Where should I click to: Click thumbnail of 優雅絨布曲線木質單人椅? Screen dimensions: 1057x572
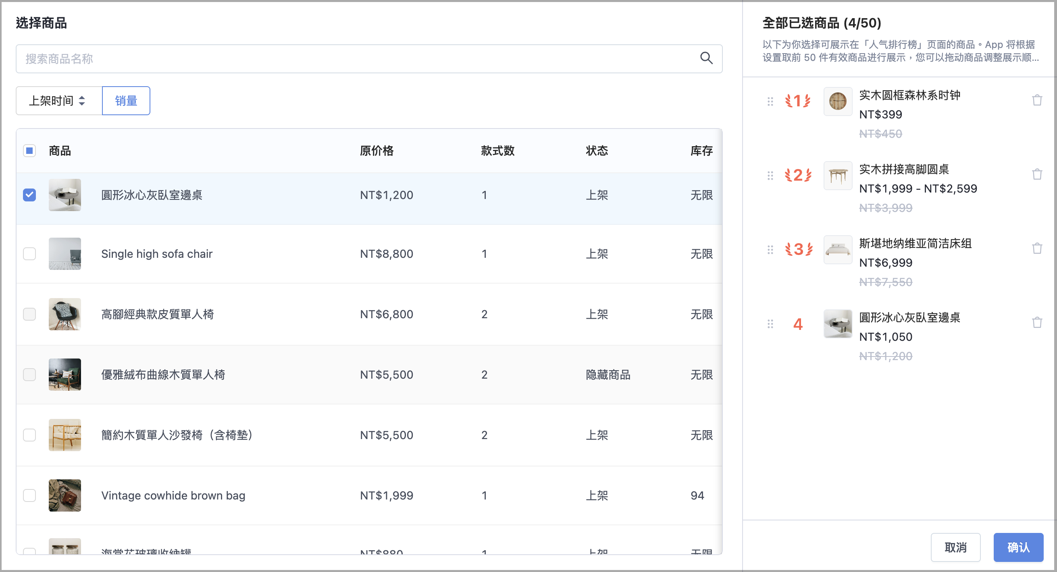[65, 374]
